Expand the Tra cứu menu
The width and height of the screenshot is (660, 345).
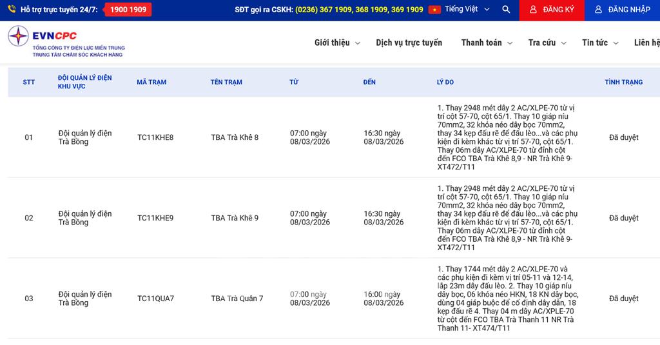point(547,43)
